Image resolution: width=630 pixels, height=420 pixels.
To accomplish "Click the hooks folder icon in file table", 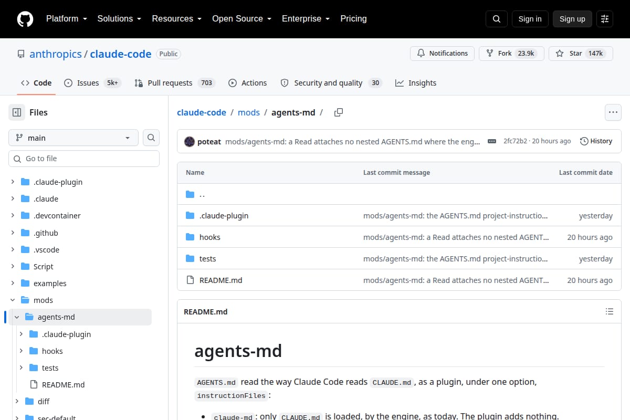I will coord(190,237).
